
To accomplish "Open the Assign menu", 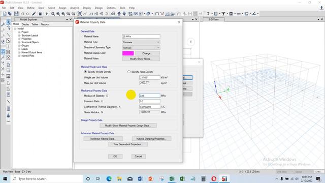I will [x=62, y=8].
